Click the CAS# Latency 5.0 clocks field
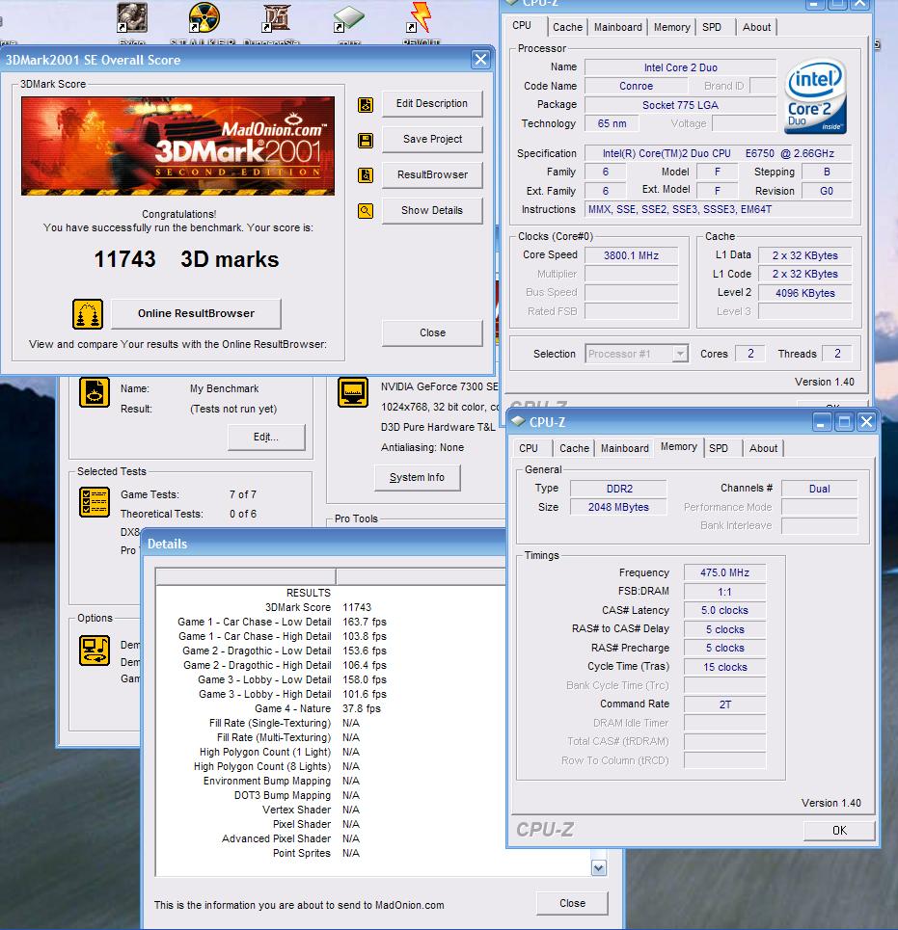898x930 pixels. click(x=724, y=610)
